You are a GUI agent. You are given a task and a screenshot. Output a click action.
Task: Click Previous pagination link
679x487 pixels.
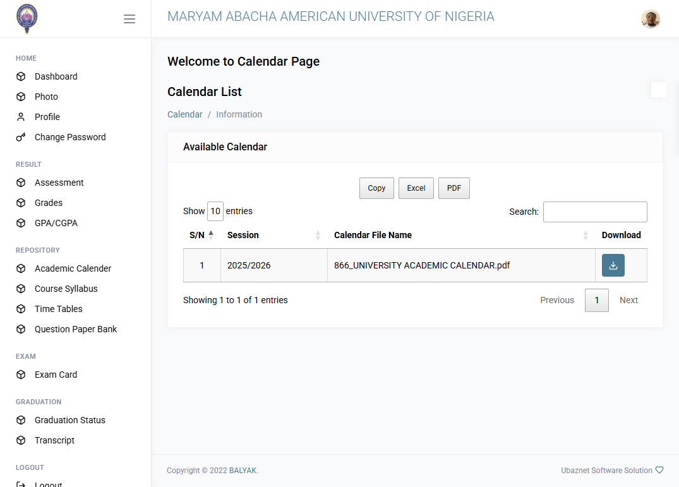[x=557, y=300]
